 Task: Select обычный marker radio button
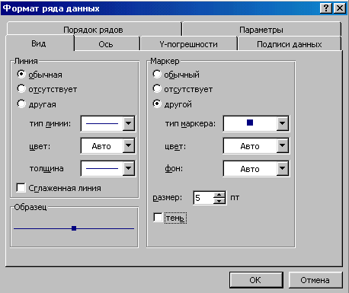157,75
